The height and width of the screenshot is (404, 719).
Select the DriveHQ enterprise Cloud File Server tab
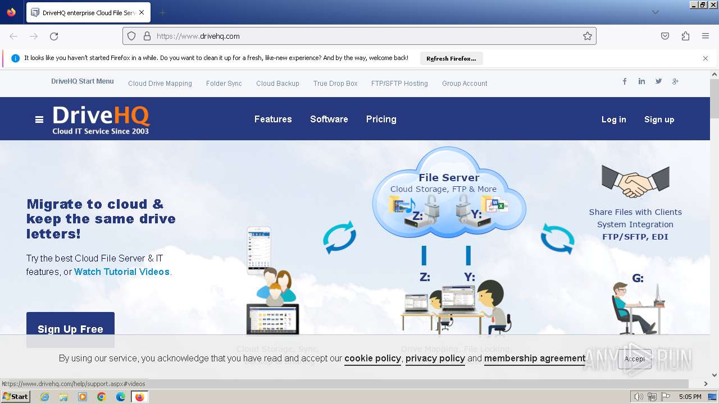coord(88,12)
